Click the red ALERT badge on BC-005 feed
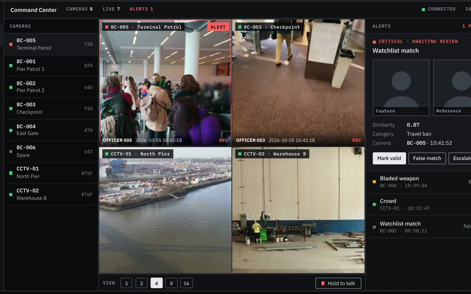The height and width of the screenshot is (294, 471). 218,27
